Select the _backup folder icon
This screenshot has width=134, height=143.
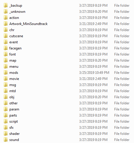pos(6,5)
